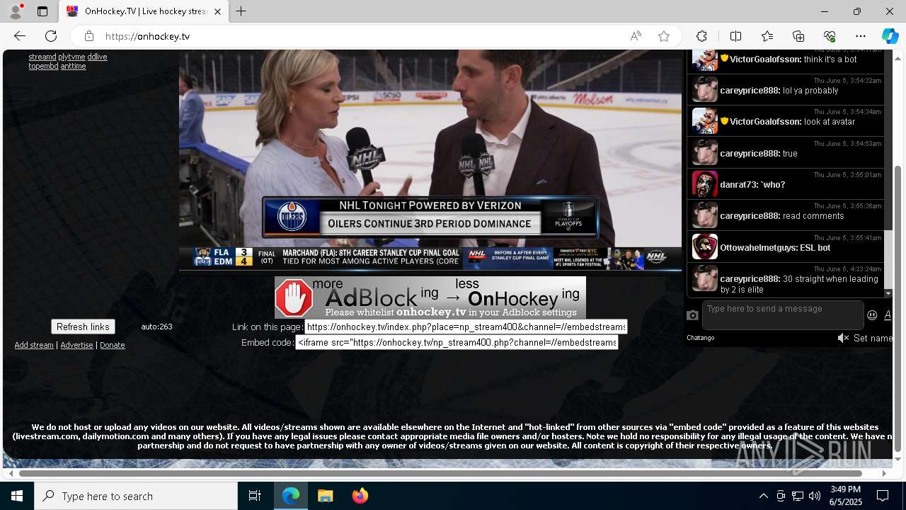The width and height of the screenshot is (906, 510).
Task: Click the AdBlock whitelist banner
Action: pos(430,297)
